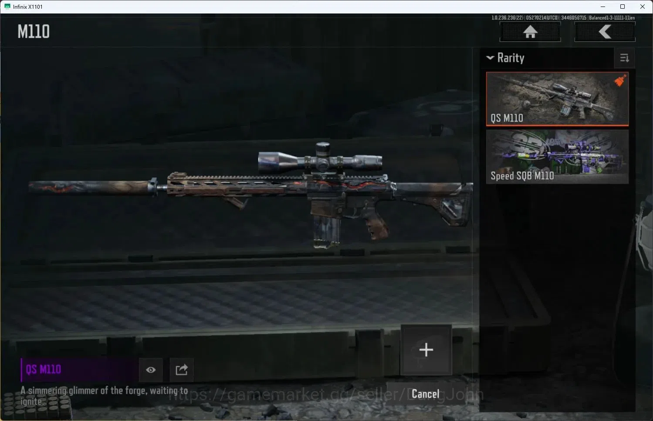The height and width of the screenshot is (421, 653).
Task: Select the Speed SQB M110 blueprint thumbnail
Action: [x=557, y=157]
